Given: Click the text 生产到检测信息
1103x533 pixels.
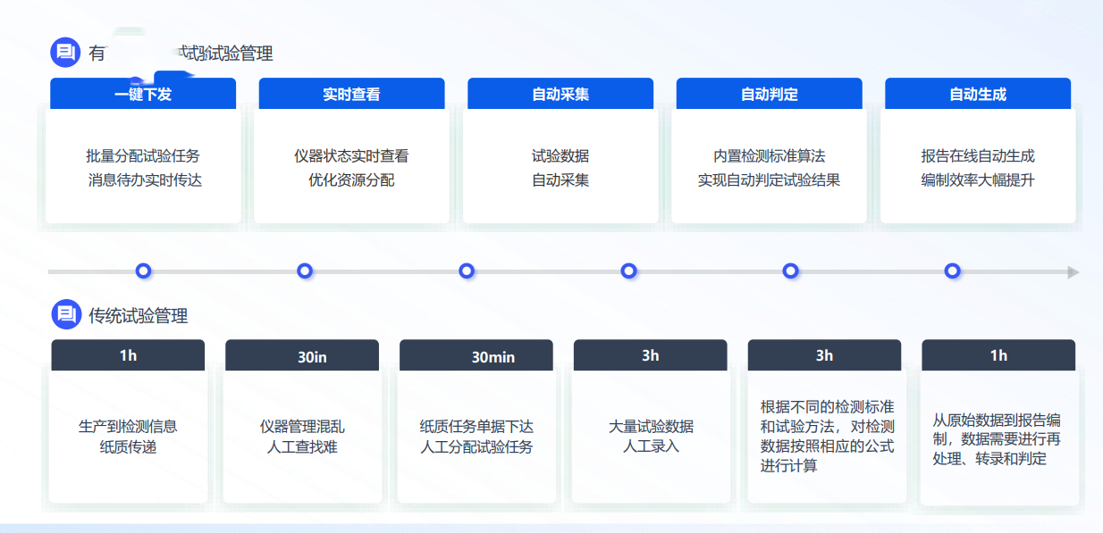Looking at the screenshot, I should pyautogui.click(x=128, y=427).
